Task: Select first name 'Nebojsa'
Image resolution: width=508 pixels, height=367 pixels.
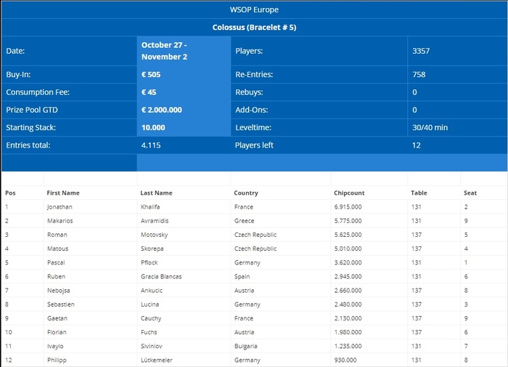Action: 58,291
